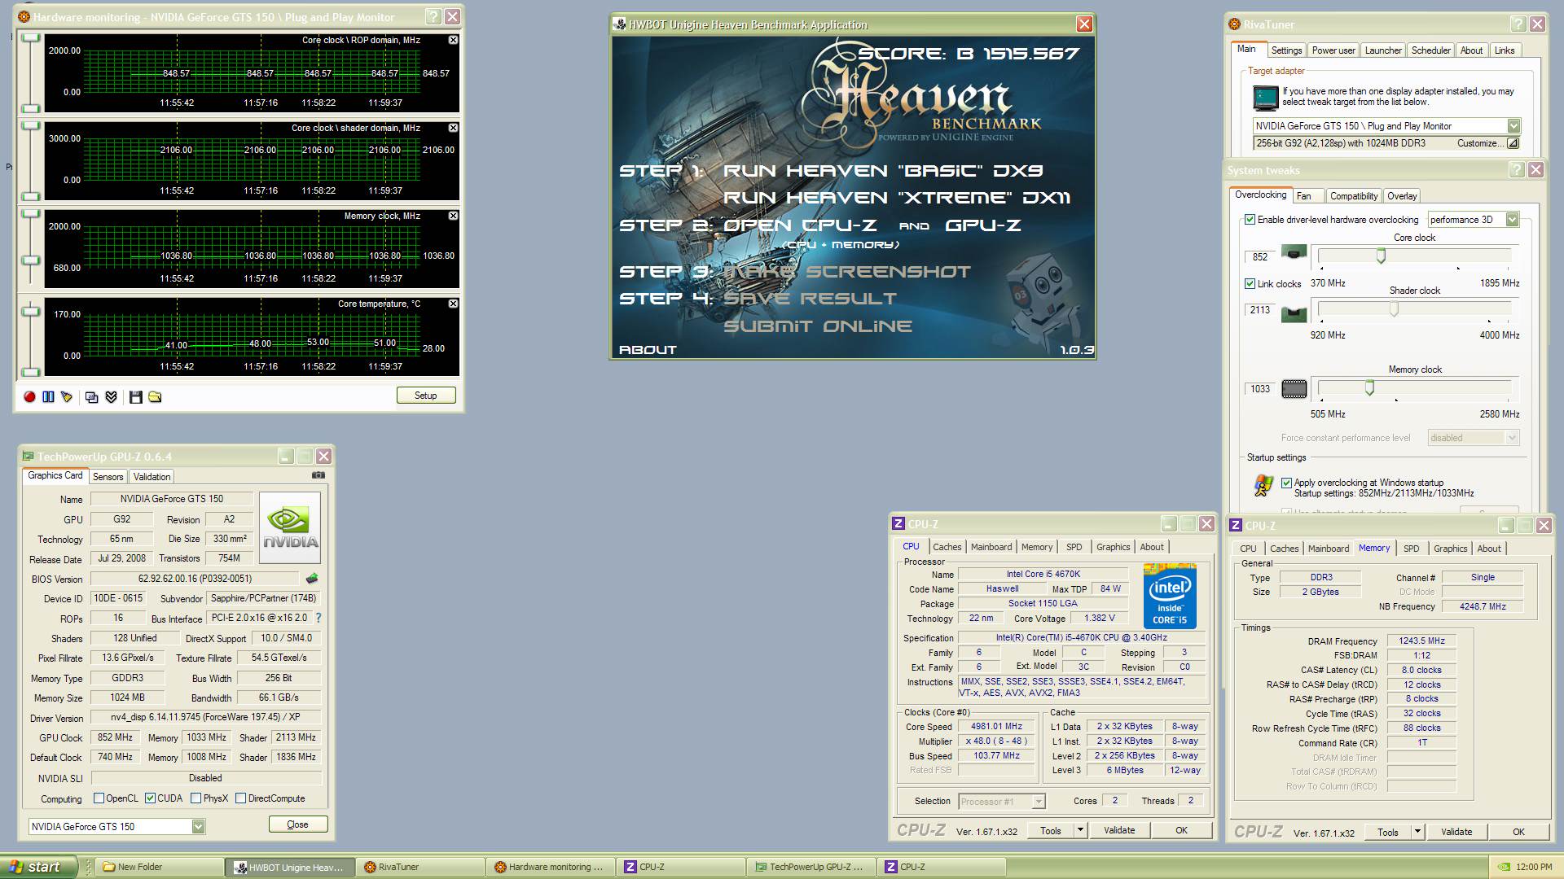The width and height of the screenshot is (1564, 879).
Task: Switch to Mainboard tab in CPU-Z CPU window
Action: (991, 547)
